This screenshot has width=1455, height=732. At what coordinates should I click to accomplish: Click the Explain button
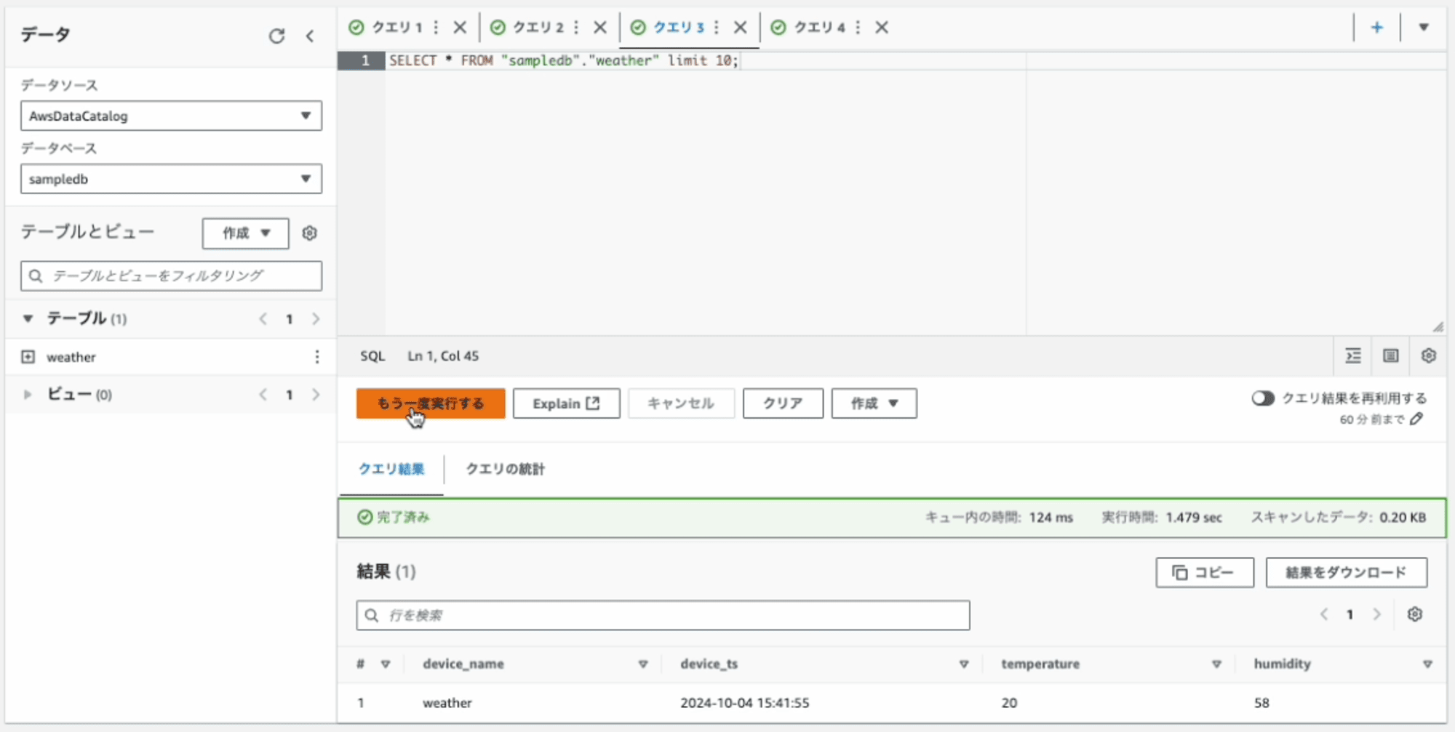click(x=566, y=403)
